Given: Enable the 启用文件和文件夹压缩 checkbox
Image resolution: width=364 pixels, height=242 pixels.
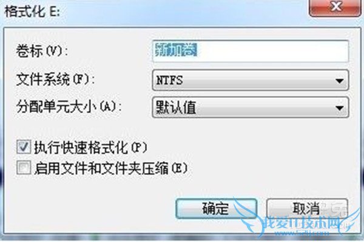Looking at the screenshot, I should click(x=24, y=168).
